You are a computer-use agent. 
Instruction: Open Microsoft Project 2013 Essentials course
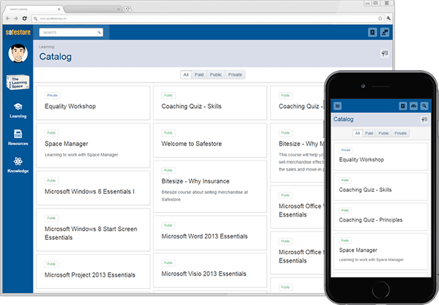93,272
